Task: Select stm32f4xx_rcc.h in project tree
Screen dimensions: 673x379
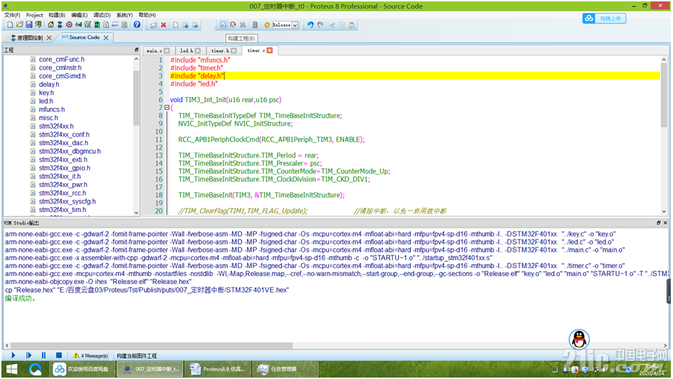Action: coord(62,193)
